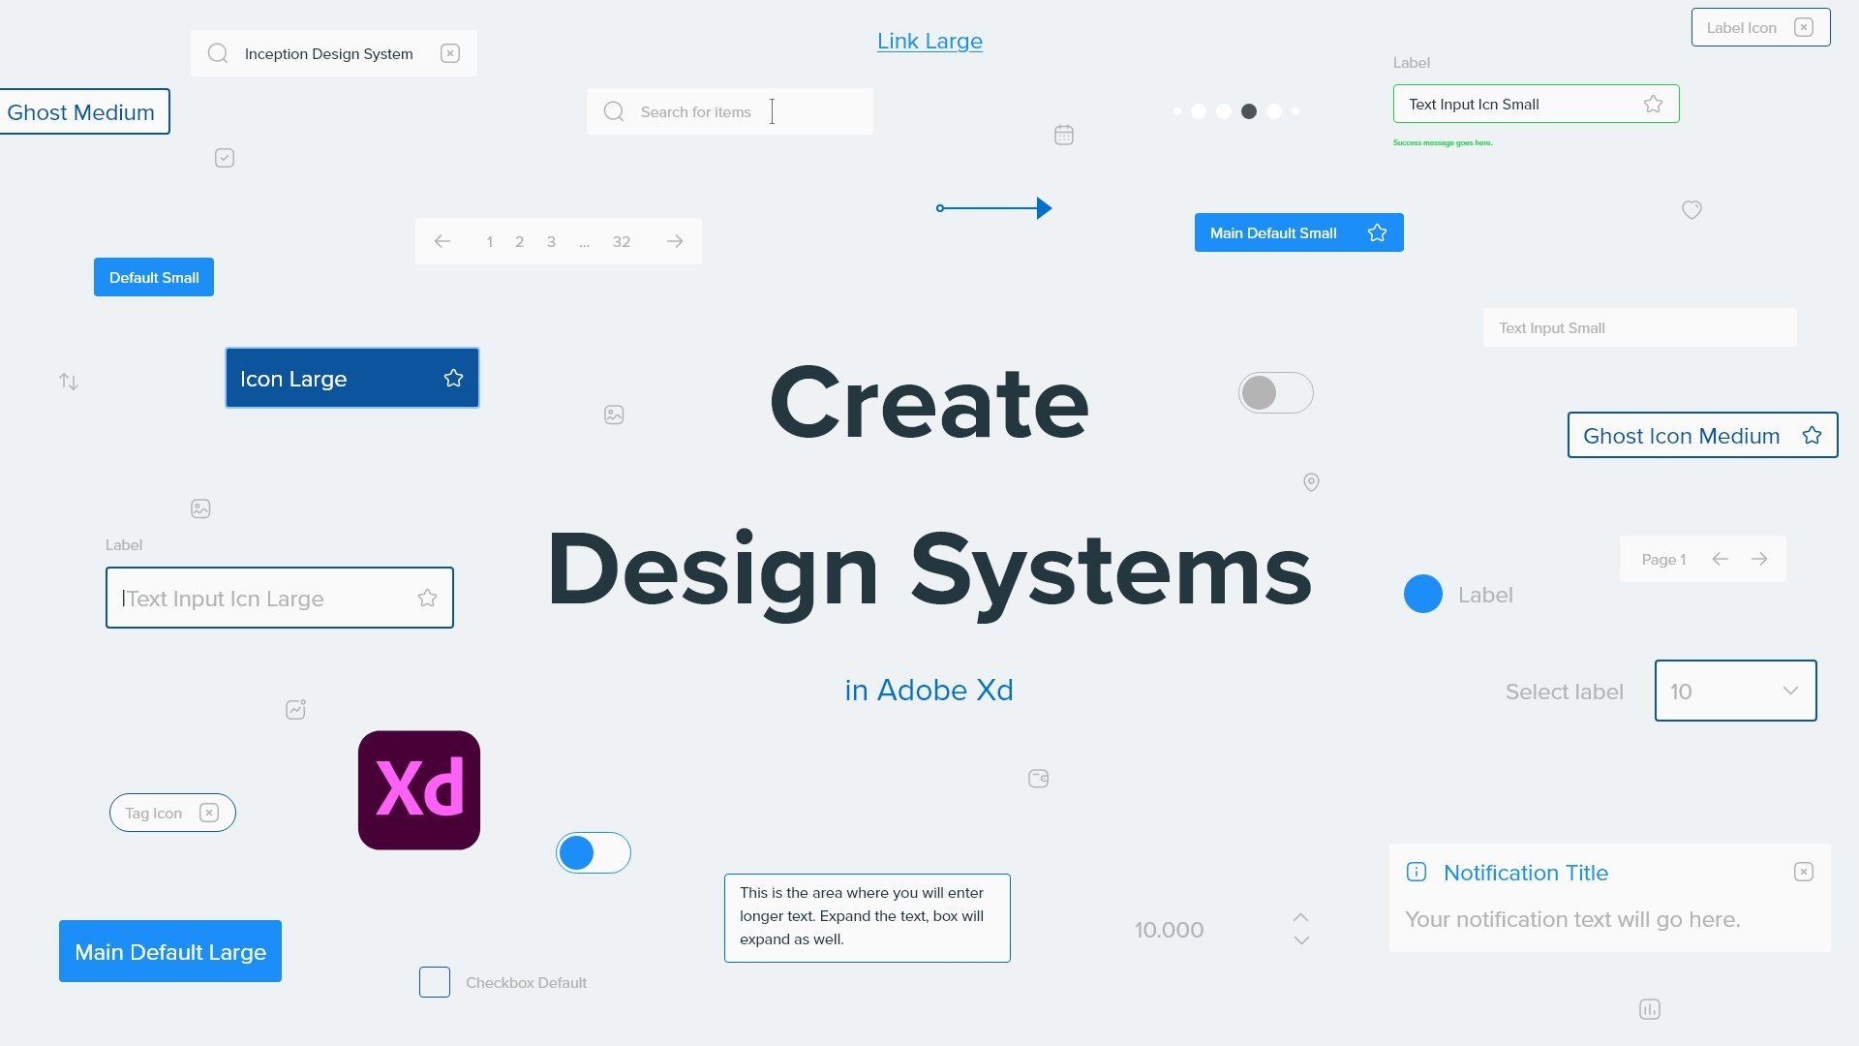The width and height of the screenshot is (1859, 1046).
Task: Click the Link Large hyperlink
Action: 929,41
